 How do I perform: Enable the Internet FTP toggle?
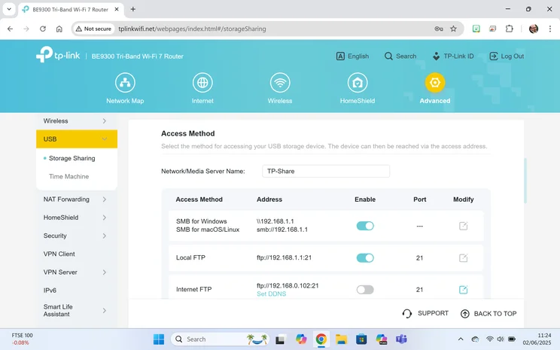click(365, 290)
